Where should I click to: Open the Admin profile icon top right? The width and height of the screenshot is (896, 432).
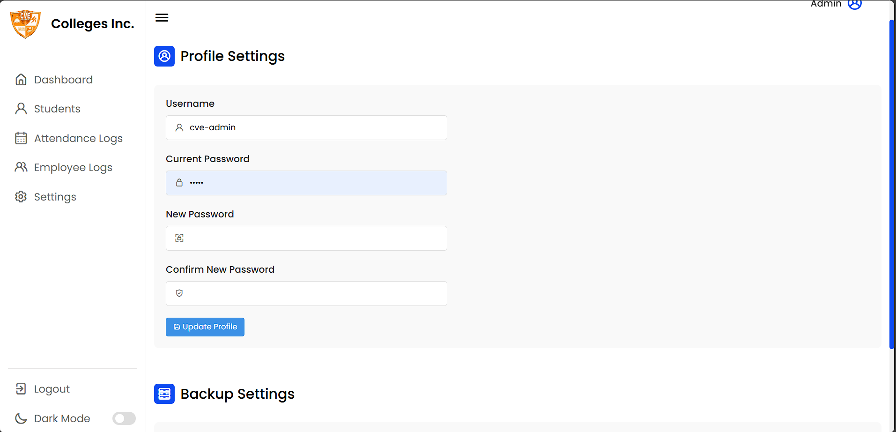tap(855, 5)
